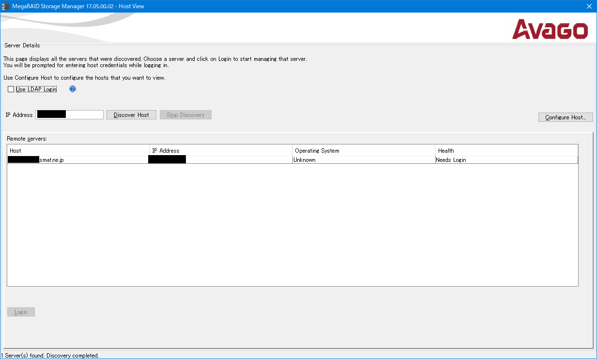597x359 pixels.
Task: Click the Health column header
Action: coord(506,150)
